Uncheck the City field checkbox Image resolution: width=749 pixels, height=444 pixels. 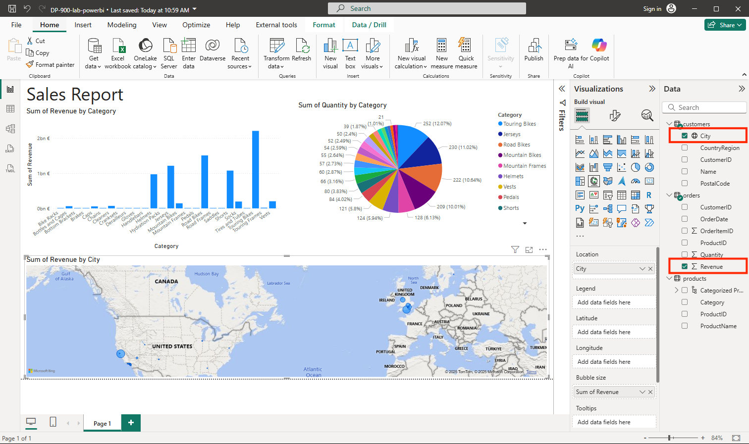coord(685,136)
